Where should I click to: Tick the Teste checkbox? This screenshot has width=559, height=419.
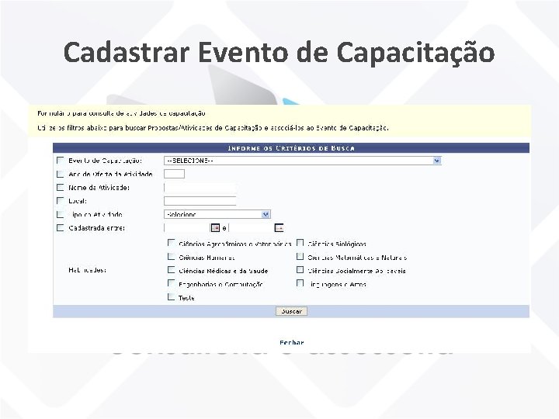(x=171, y=296)
